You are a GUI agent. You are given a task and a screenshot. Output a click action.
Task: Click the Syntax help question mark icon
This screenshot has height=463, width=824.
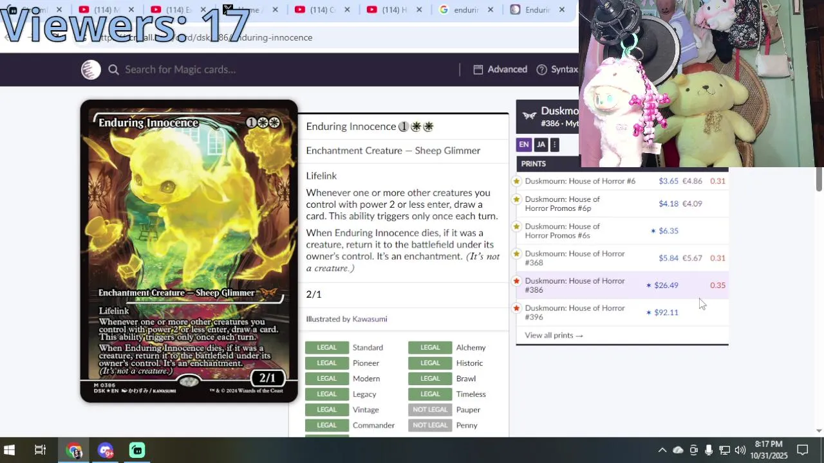(541, 69)
